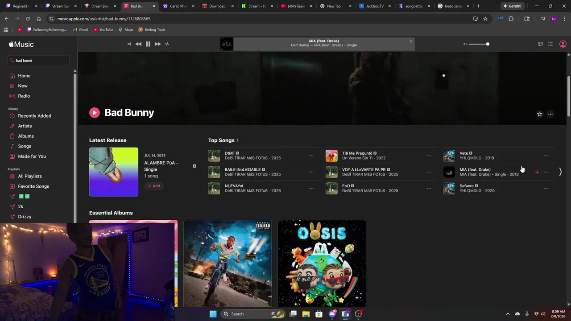Expand Top Songs list
571x321 pixels.
(223, 140)
